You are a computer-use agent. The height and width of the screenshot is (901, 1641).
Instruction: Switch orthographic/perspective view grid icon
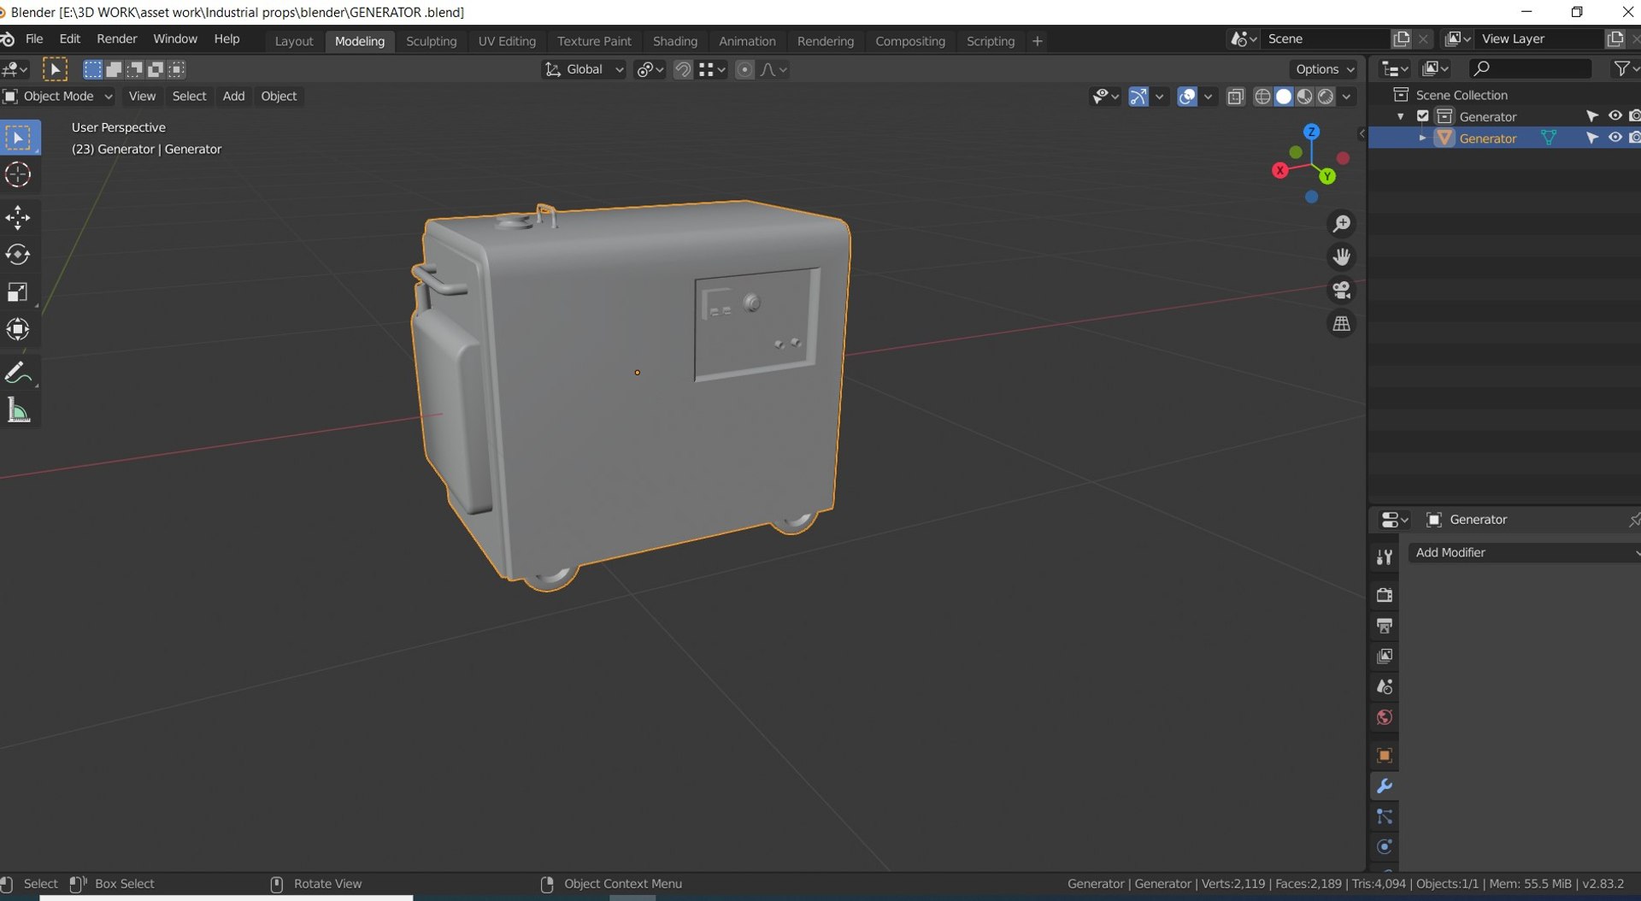click(x=1342, y=324)
